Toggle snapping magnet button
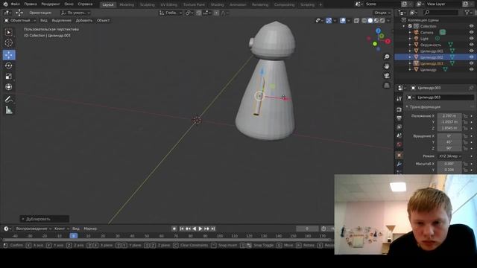 199,13
